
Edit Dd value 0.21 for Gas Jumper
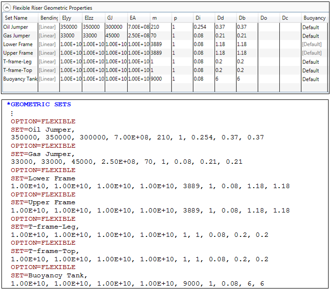pyautogui.click(x=225, y=36)
